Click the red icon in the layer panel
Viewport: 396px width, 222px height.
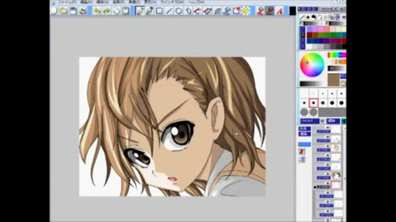[302, 151]
